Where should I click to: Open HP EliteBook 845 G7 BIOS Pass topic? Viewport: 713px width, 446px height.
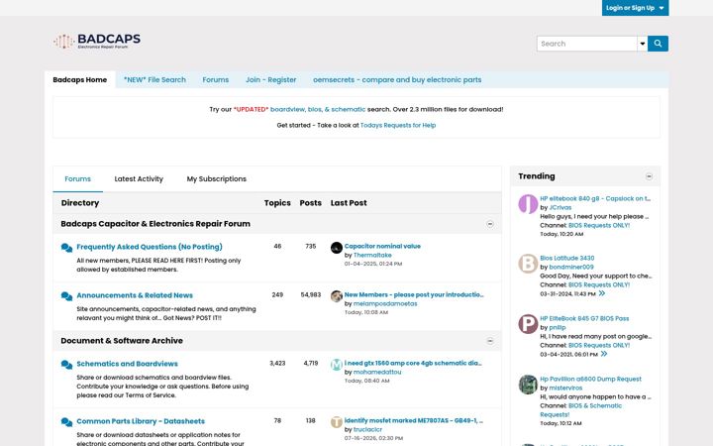(x=584, y=318)
